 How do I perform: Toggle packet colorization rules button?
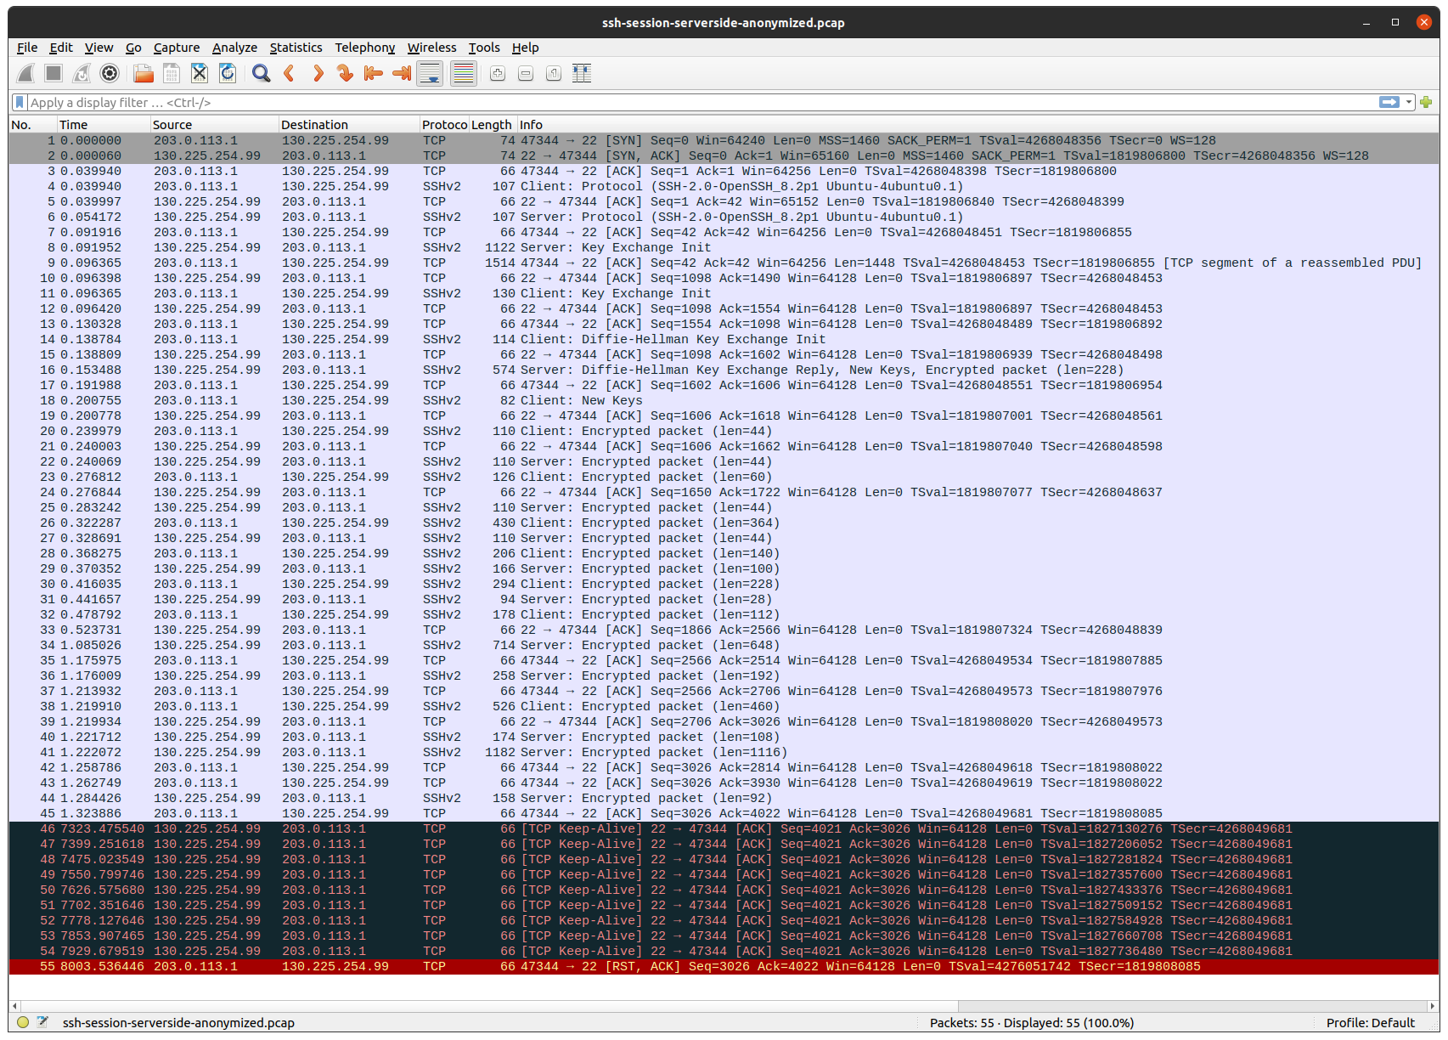464,74
